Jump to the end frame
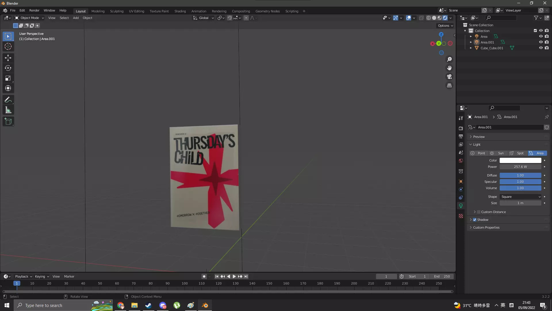The image size is (552, 311). 246,276
